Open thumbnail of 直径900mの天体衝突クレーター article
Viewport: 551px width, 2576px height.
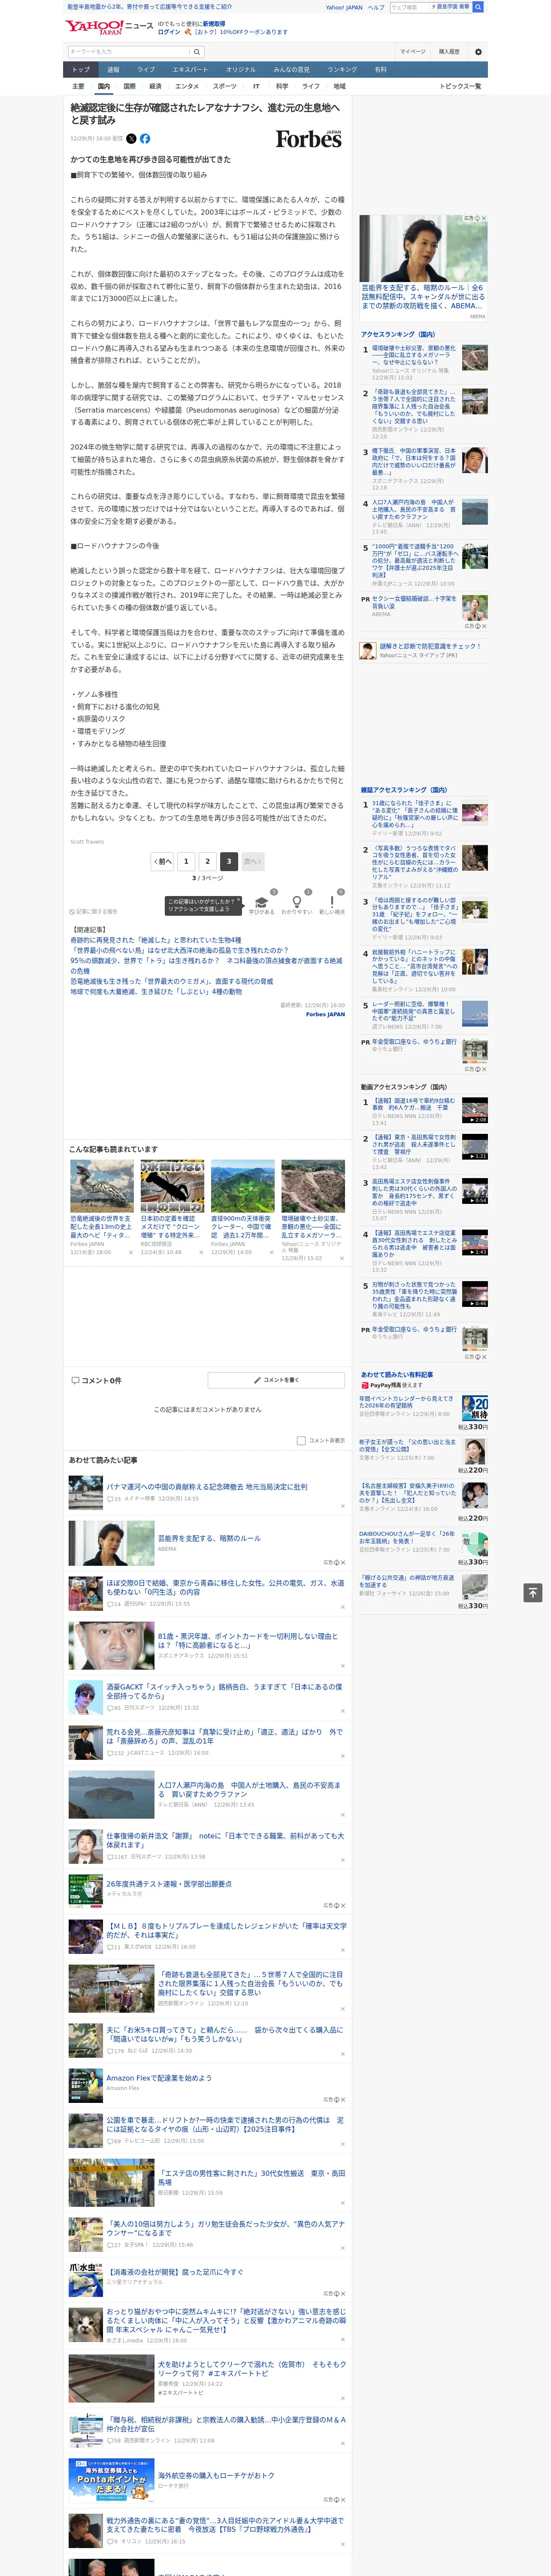[x=243, y=1186]
